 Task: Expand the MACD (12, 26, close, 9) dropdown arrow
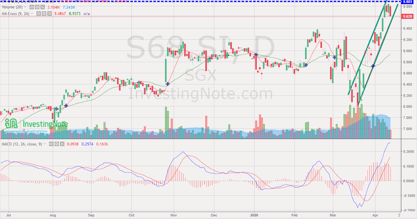coord(44,144)
